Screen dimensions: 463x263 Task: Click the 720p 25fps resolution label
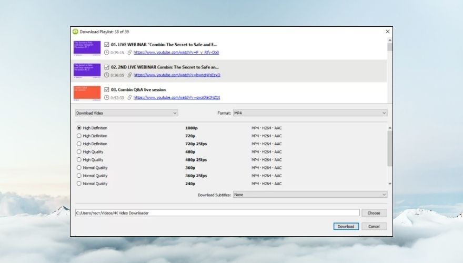pyautogui.click(x=196, y=144)
